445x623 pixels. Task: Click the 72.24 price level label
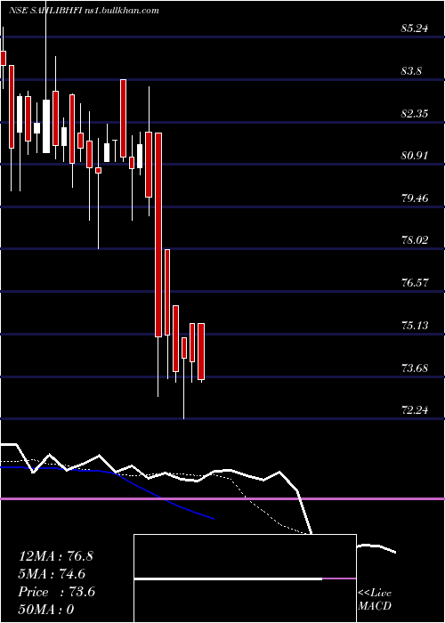point(415,410)
